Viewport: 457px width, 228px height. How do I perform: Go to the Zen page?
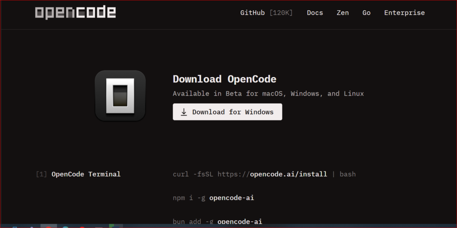[x=342, y=13]
